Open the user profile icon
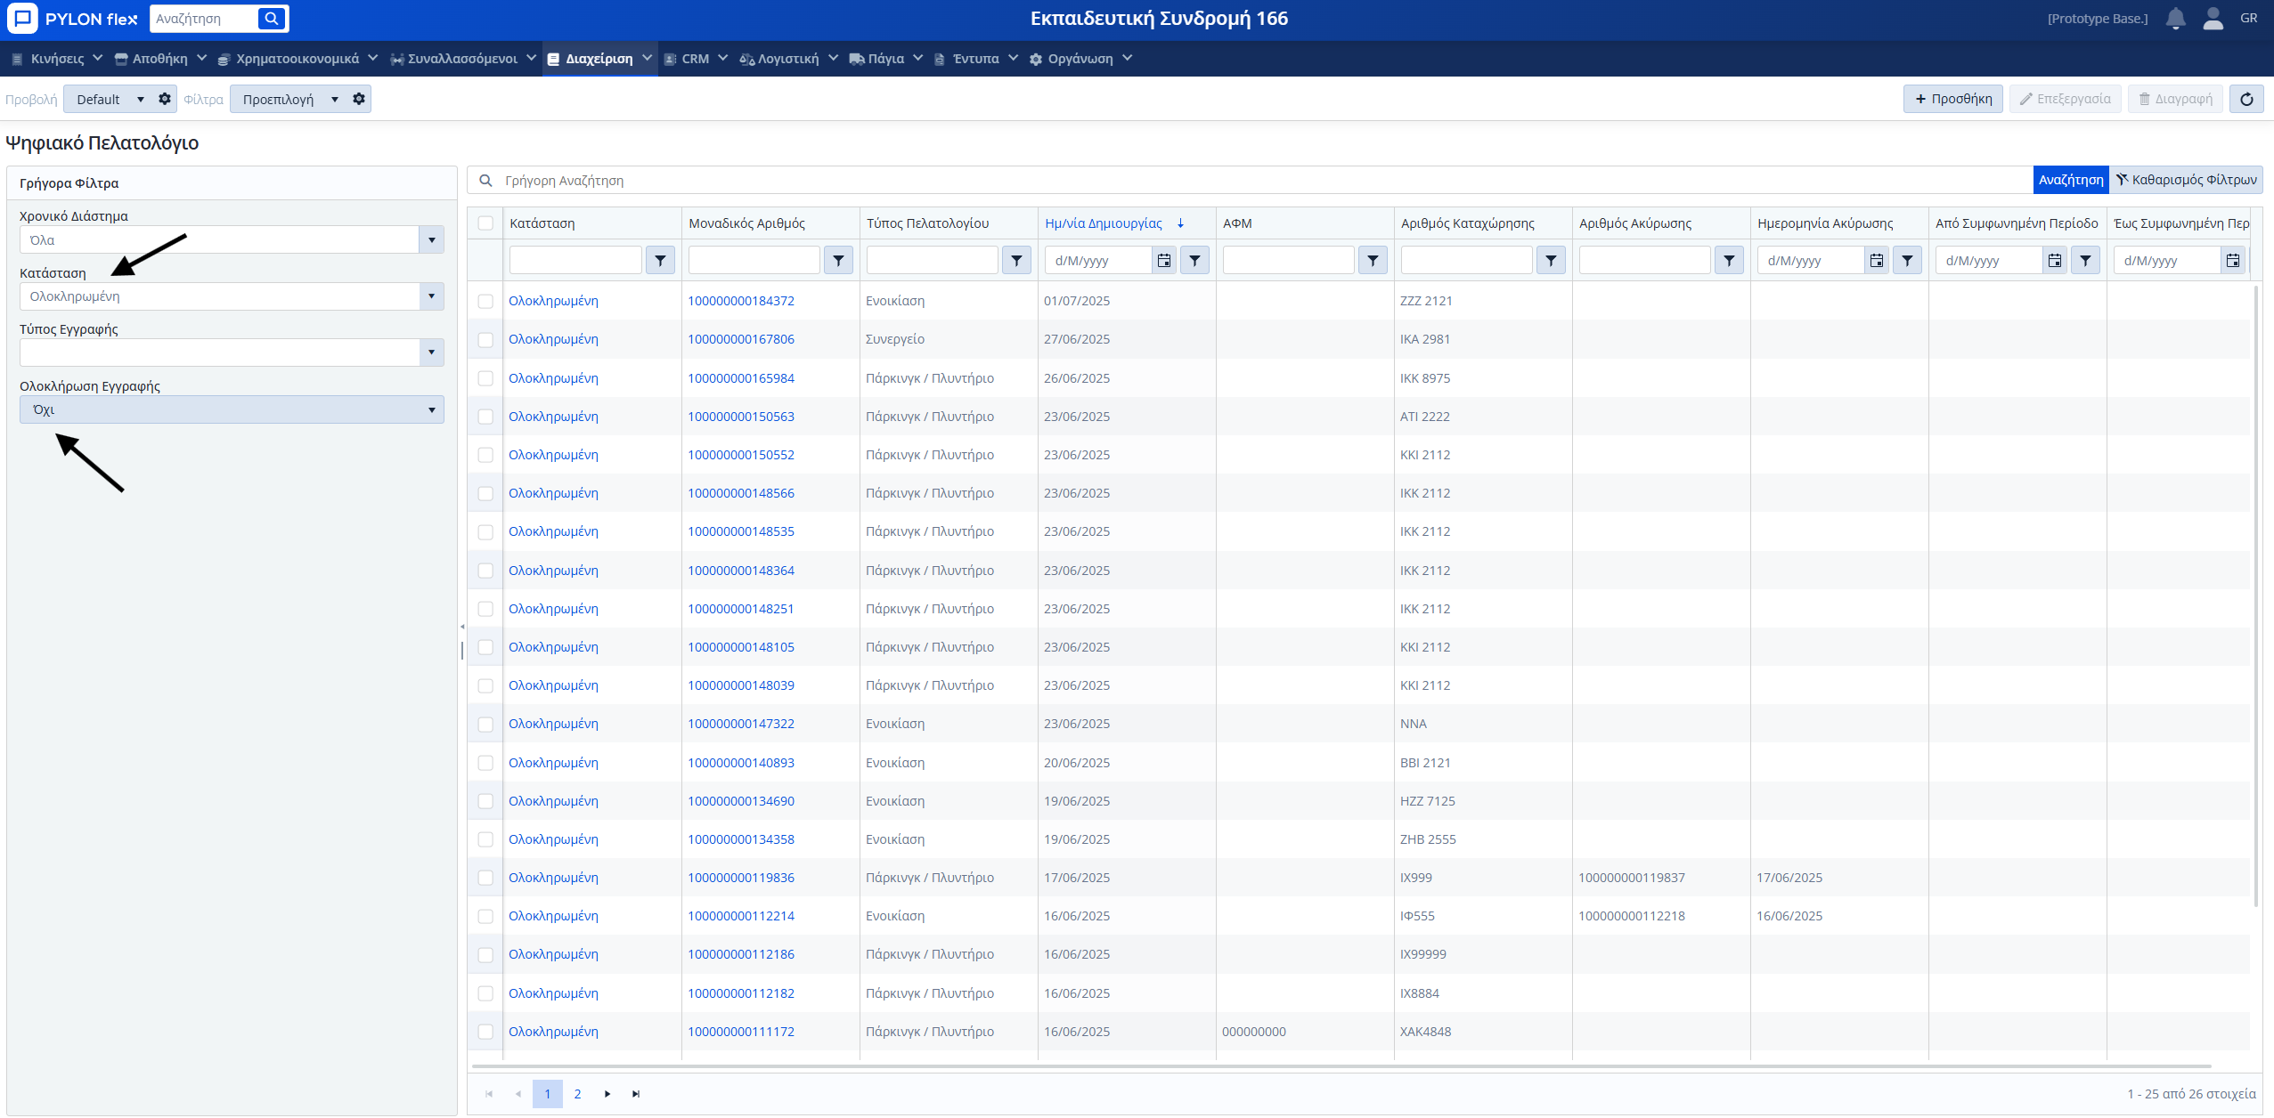 (x=2213, y=19)
